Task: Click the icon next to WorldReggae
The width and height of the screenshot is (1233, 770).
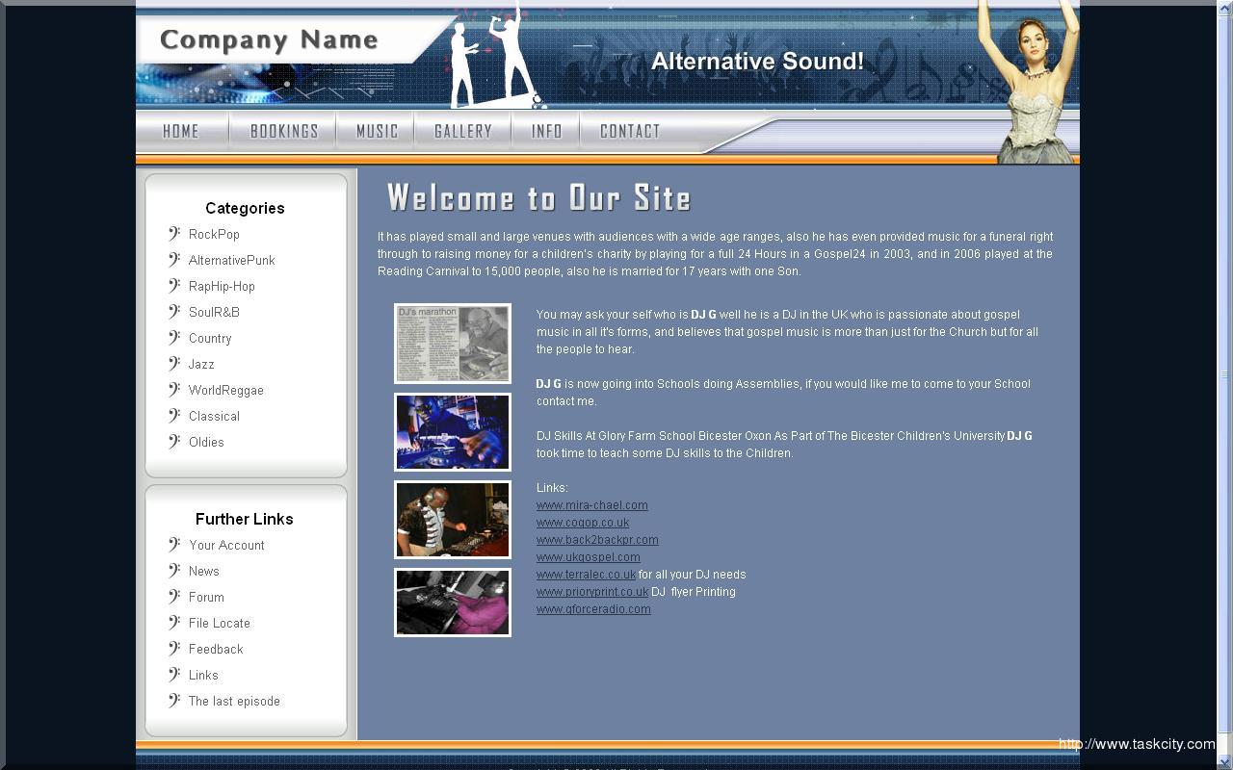Action: (174, 390)
